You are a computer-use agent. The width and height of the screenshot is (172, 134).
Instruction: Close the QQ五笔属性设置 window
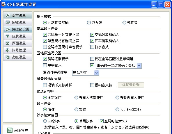(168, 5)
